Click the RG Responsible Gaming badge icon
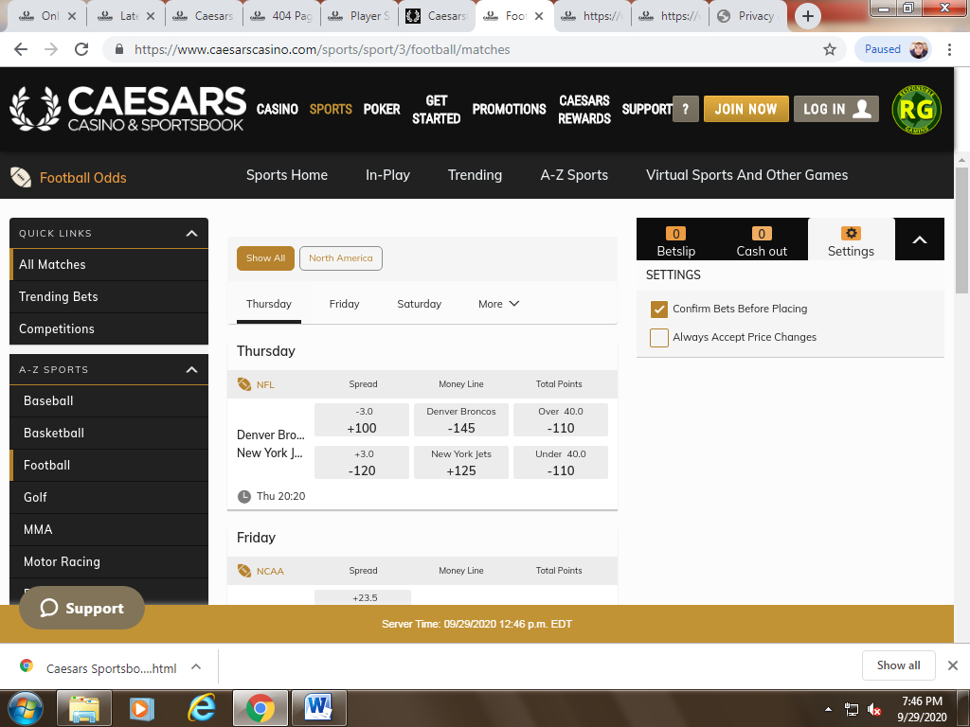Viewport: 970px width, 727px height. 916,110
